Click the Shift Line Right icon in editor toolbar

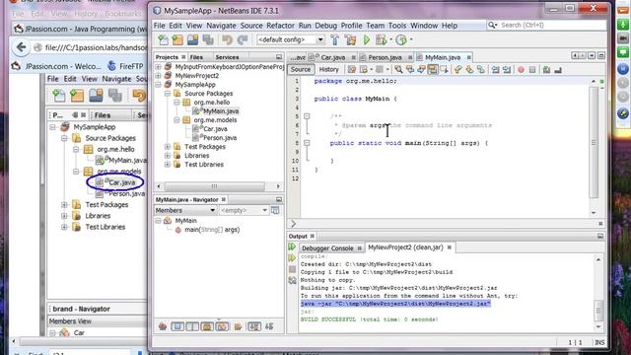click(507, 70)
